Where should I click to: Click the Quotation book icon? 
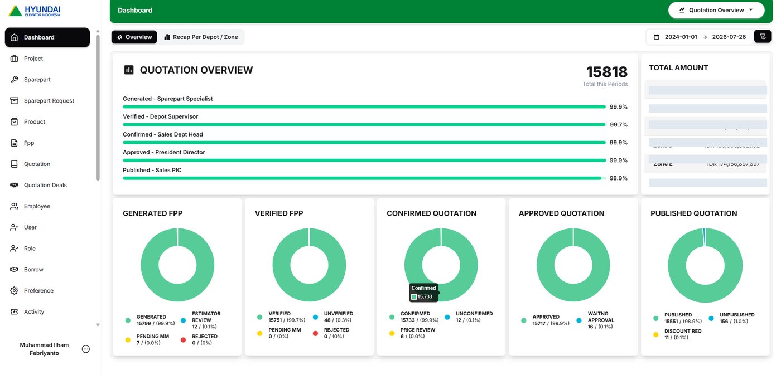(15, 164)
